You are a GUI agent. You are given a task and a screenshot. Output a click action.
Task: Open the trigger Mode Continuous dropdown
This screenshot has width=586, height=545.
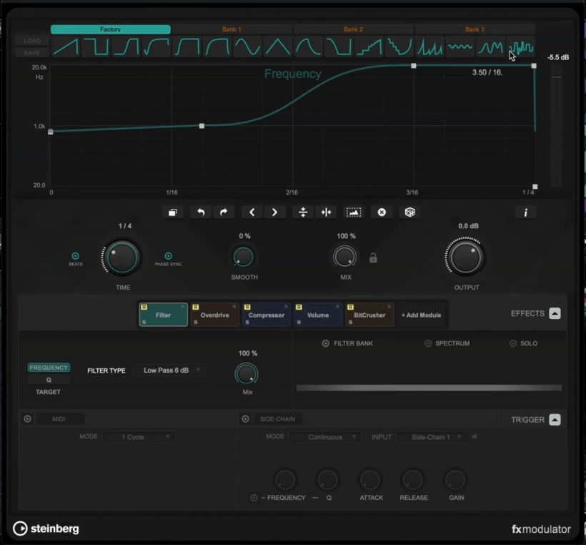pos(325,437)
